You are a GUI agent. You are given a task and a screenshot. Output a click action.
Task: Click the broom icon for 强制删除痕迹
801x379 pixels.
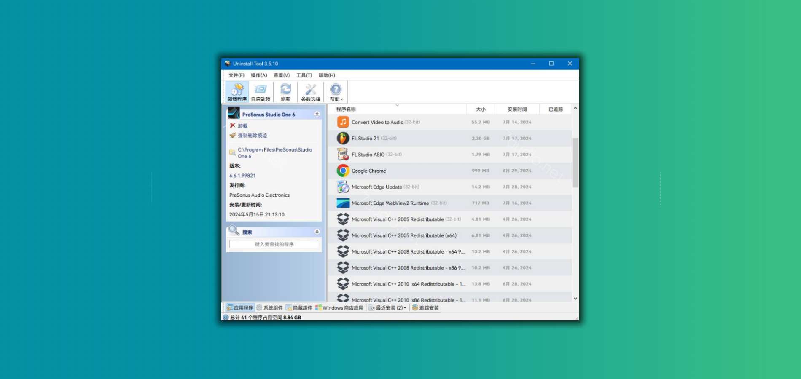click(x=233, y=135)
